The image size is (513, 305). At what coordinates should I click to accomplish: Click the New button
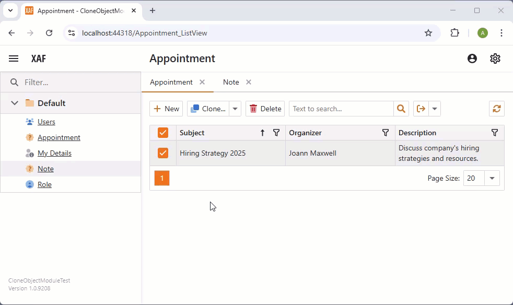[166, 109]
